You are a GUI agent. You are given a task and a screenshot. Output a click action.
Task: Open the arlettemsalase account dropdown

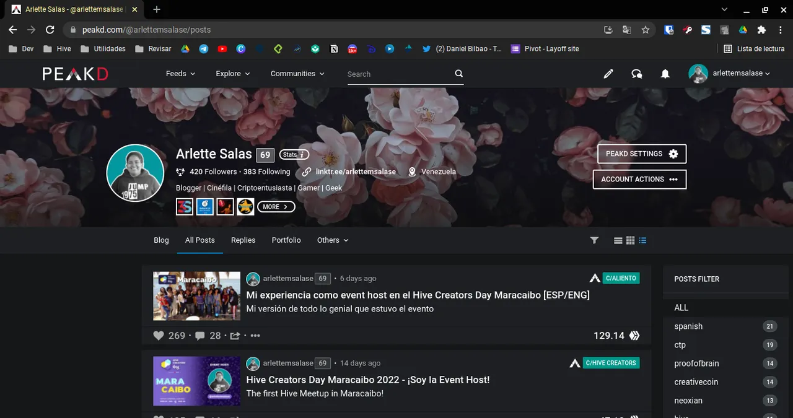pos(729,73)
